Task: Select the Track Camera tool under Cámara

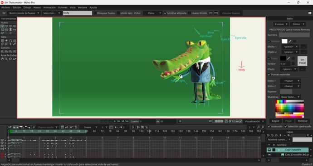Action: coord(2,52)
